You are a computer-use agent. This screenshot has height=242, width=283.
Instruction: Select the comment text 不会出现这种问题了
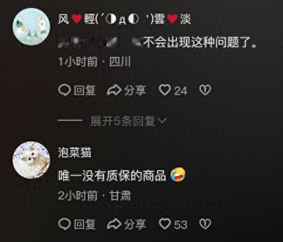click(x=200, y=42)
